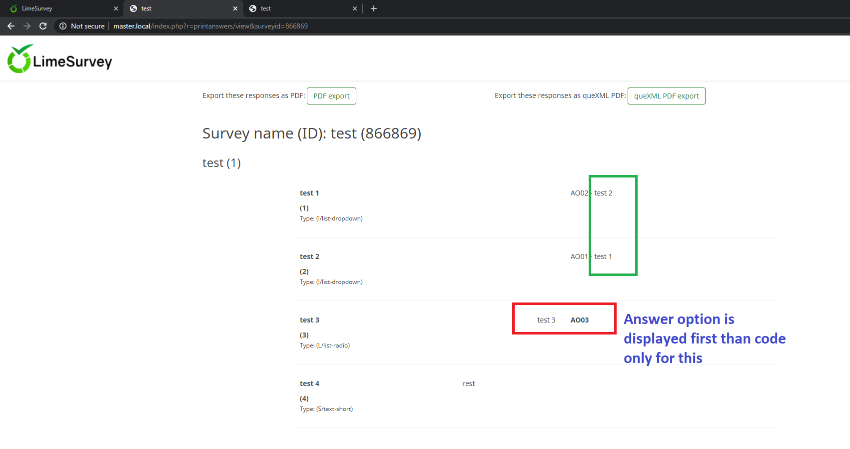Click the Not secure label
This screenshot has width=850, height=449.
point(87,26)
